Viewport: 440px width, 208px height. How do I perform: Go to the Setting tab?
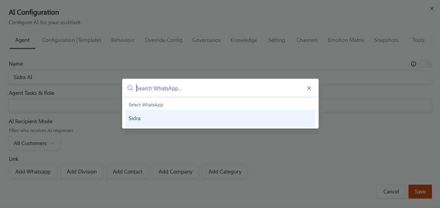click(277, 40)
